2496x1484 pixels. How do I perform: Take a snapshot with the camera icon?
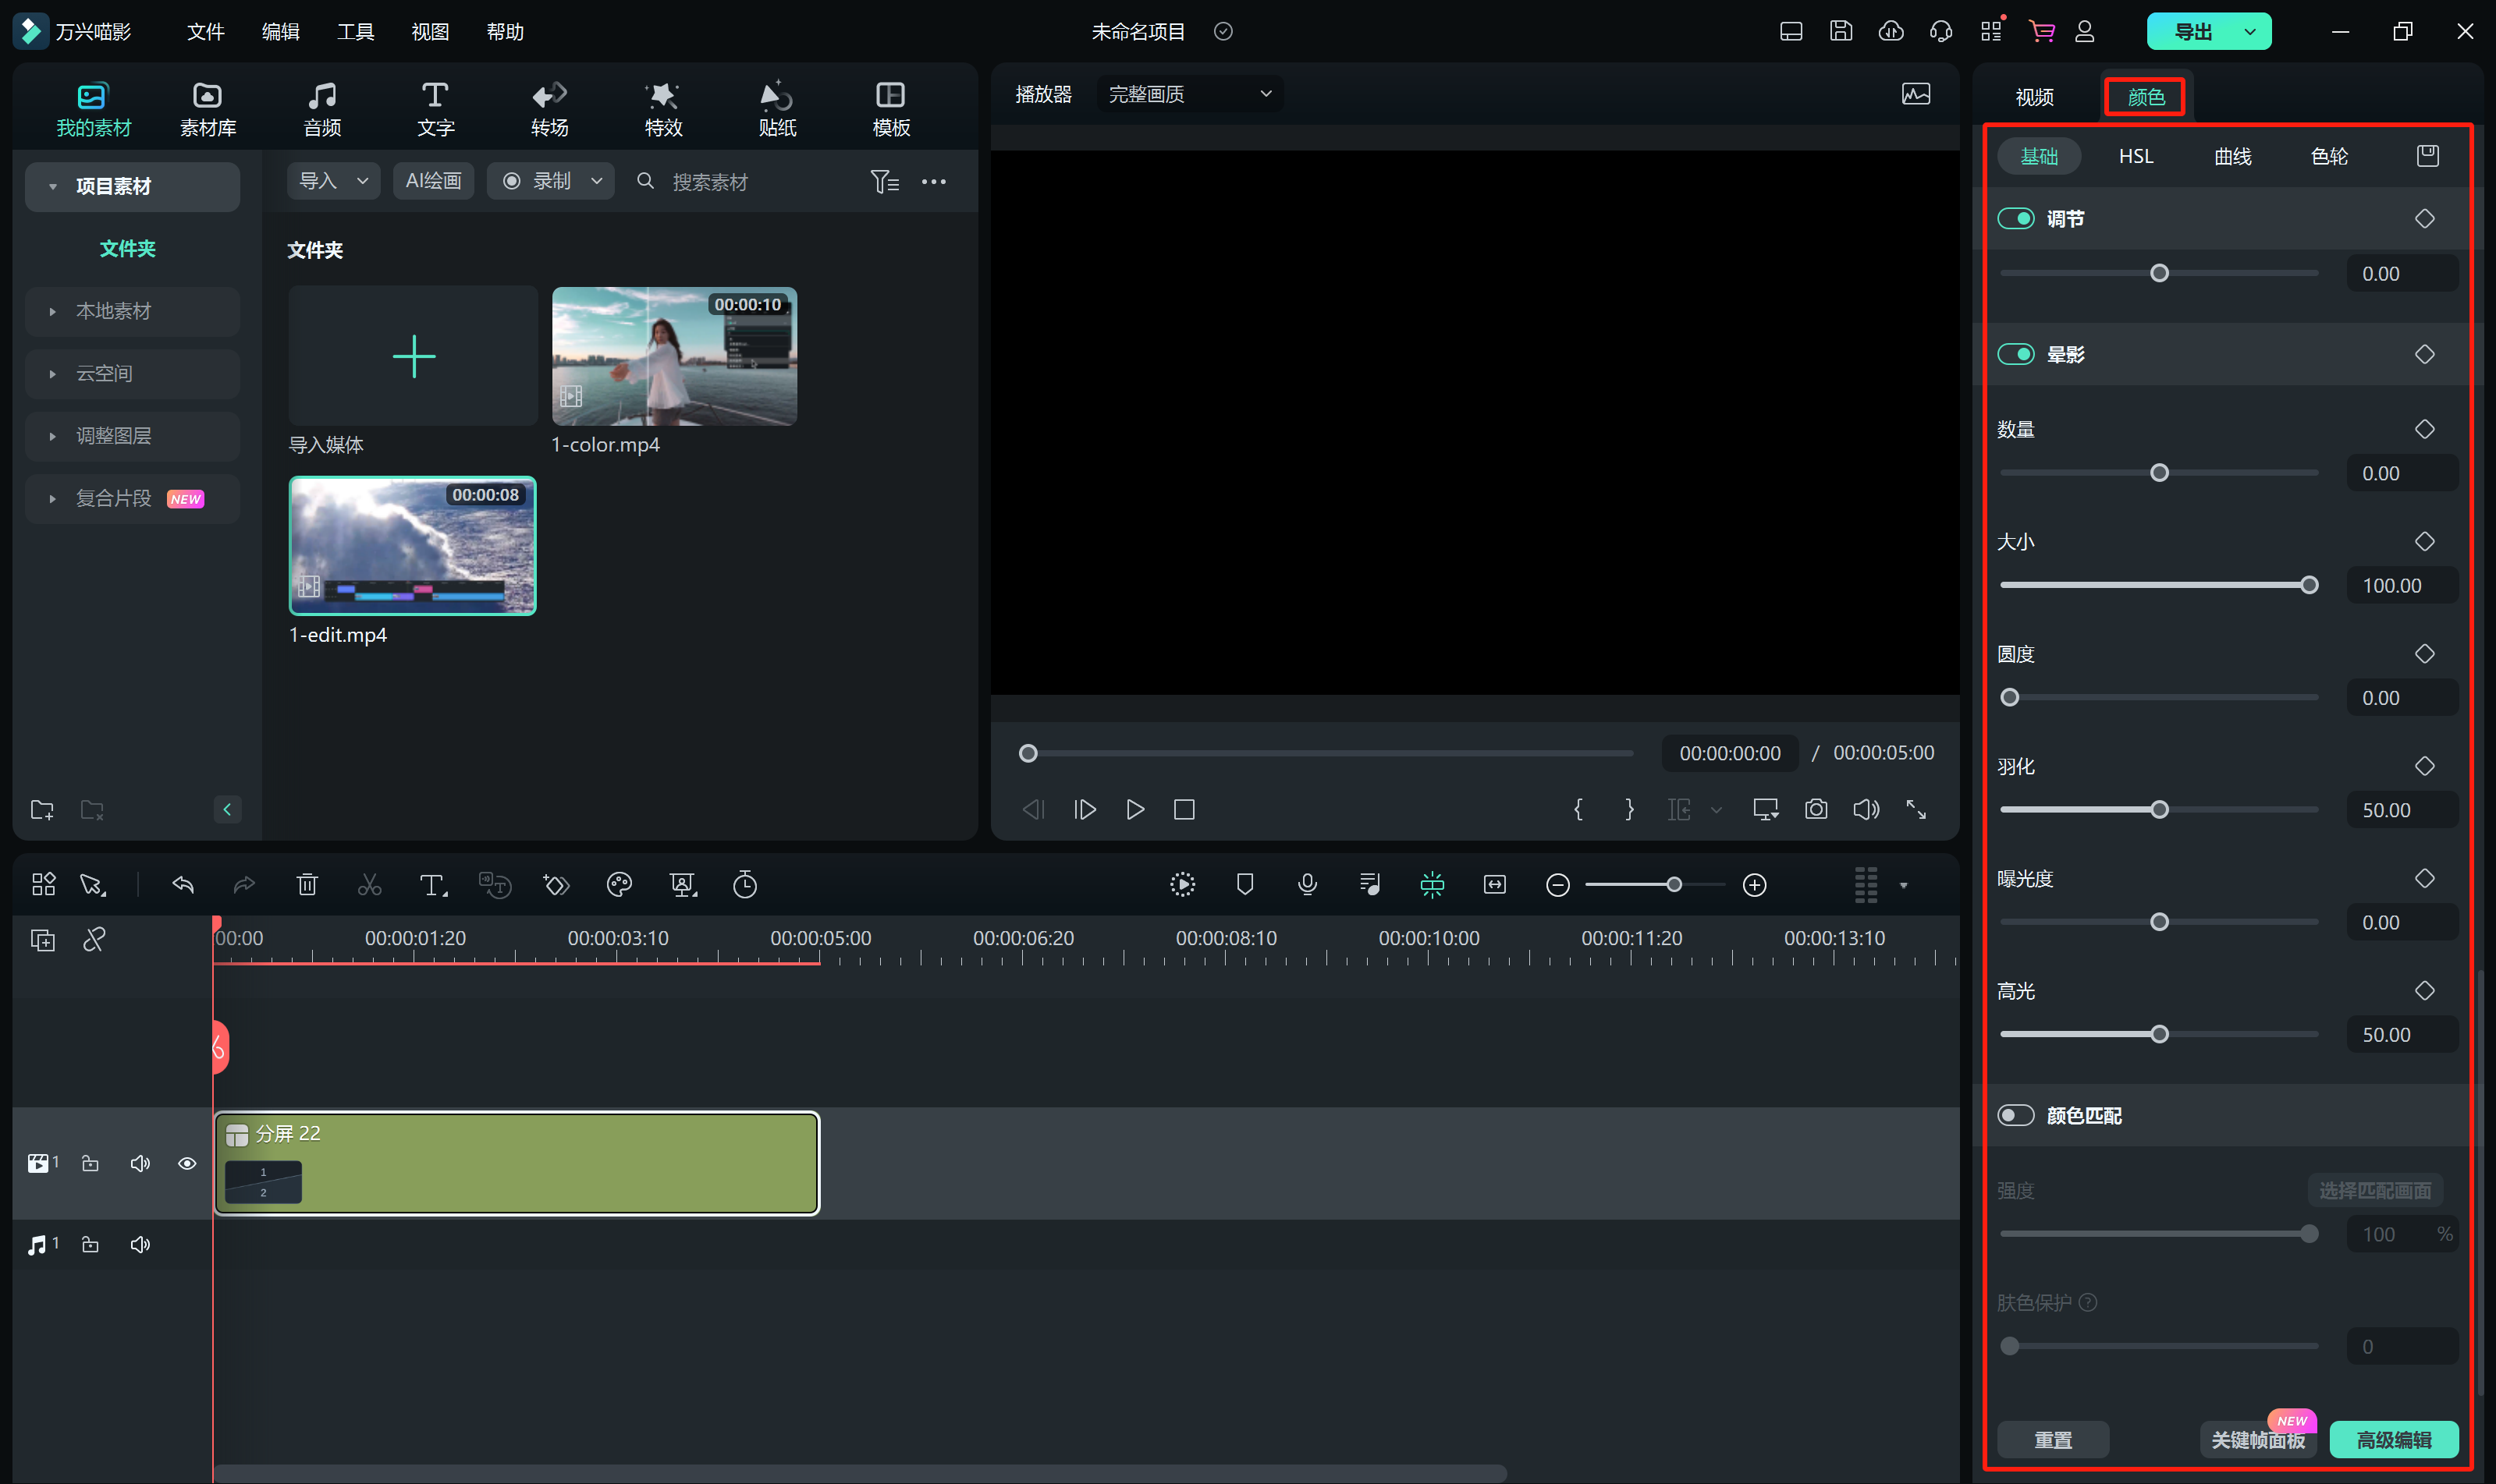tap(1816, 809)
